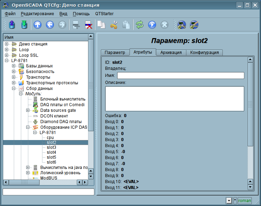Image resolution: width=261 pixels, height=206 pixels.
Task: Collapse the Сбор данных tree node
Action: point(14,89)
